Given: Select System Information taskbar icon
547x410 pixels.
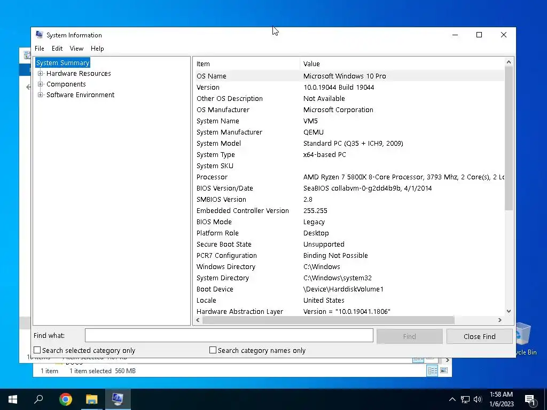Looking at the screenshot, I should tap(118, 399).
